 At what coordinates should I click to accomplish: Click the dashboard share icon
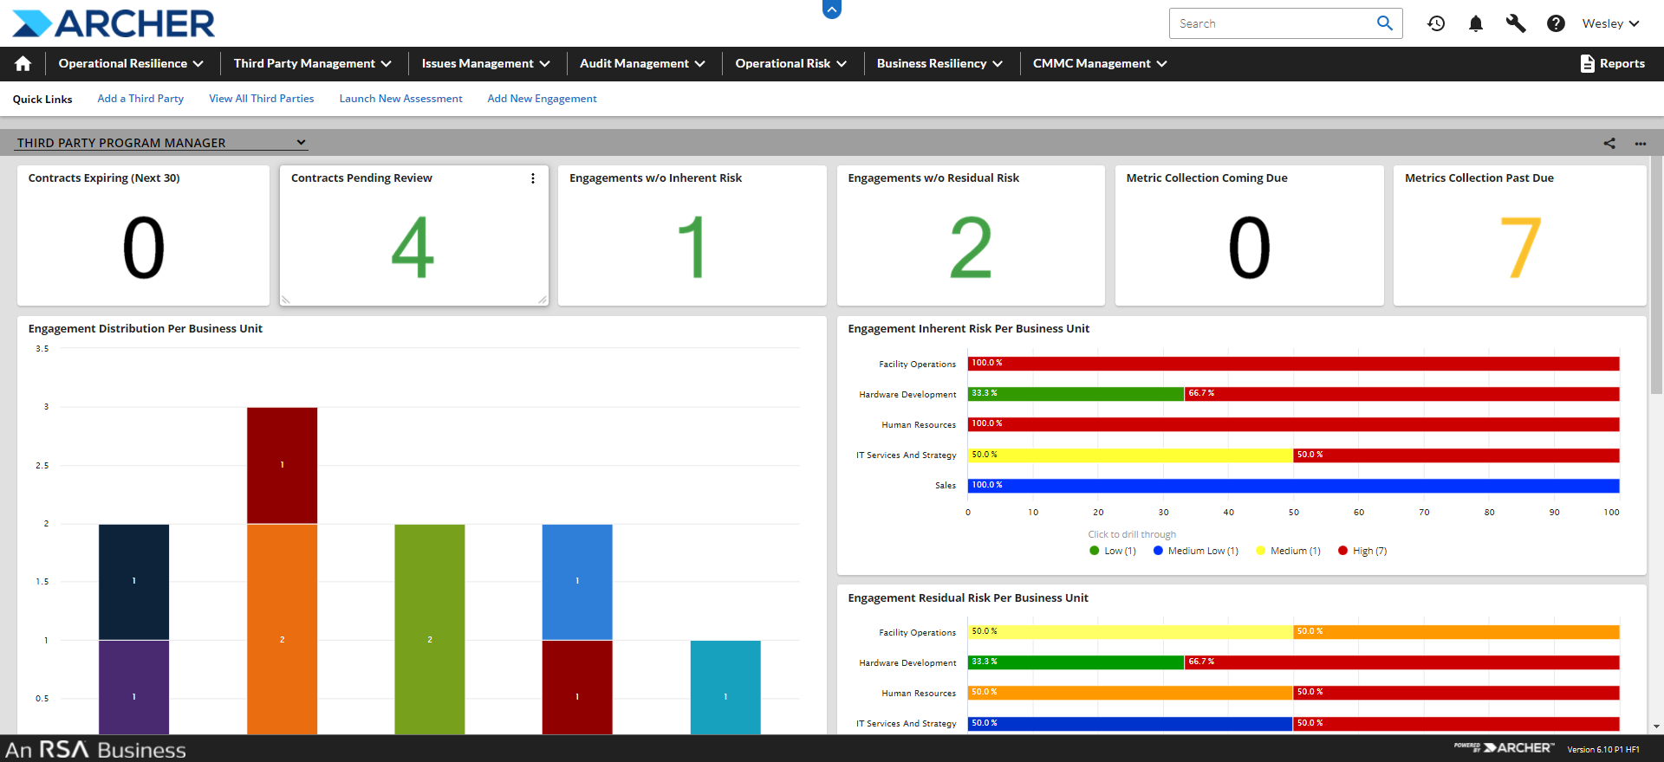[1609, 144]
